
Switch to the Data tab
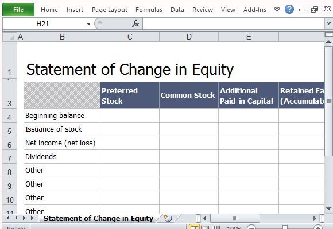(177, 10)
